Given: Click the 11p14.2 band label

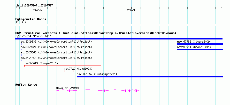Looking at the screenshot, I should coord(21,22).
